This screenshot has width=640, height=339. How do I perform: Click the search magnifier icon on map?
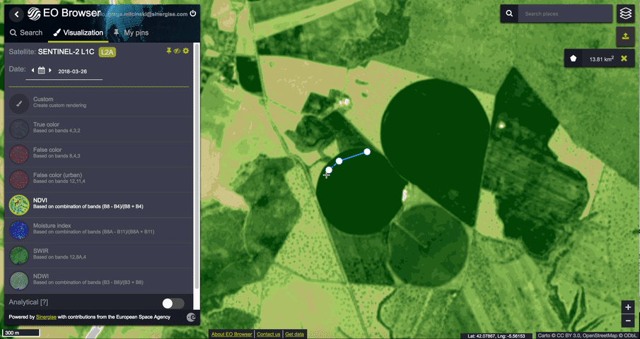pyautogui.click(x=509, y=13)
